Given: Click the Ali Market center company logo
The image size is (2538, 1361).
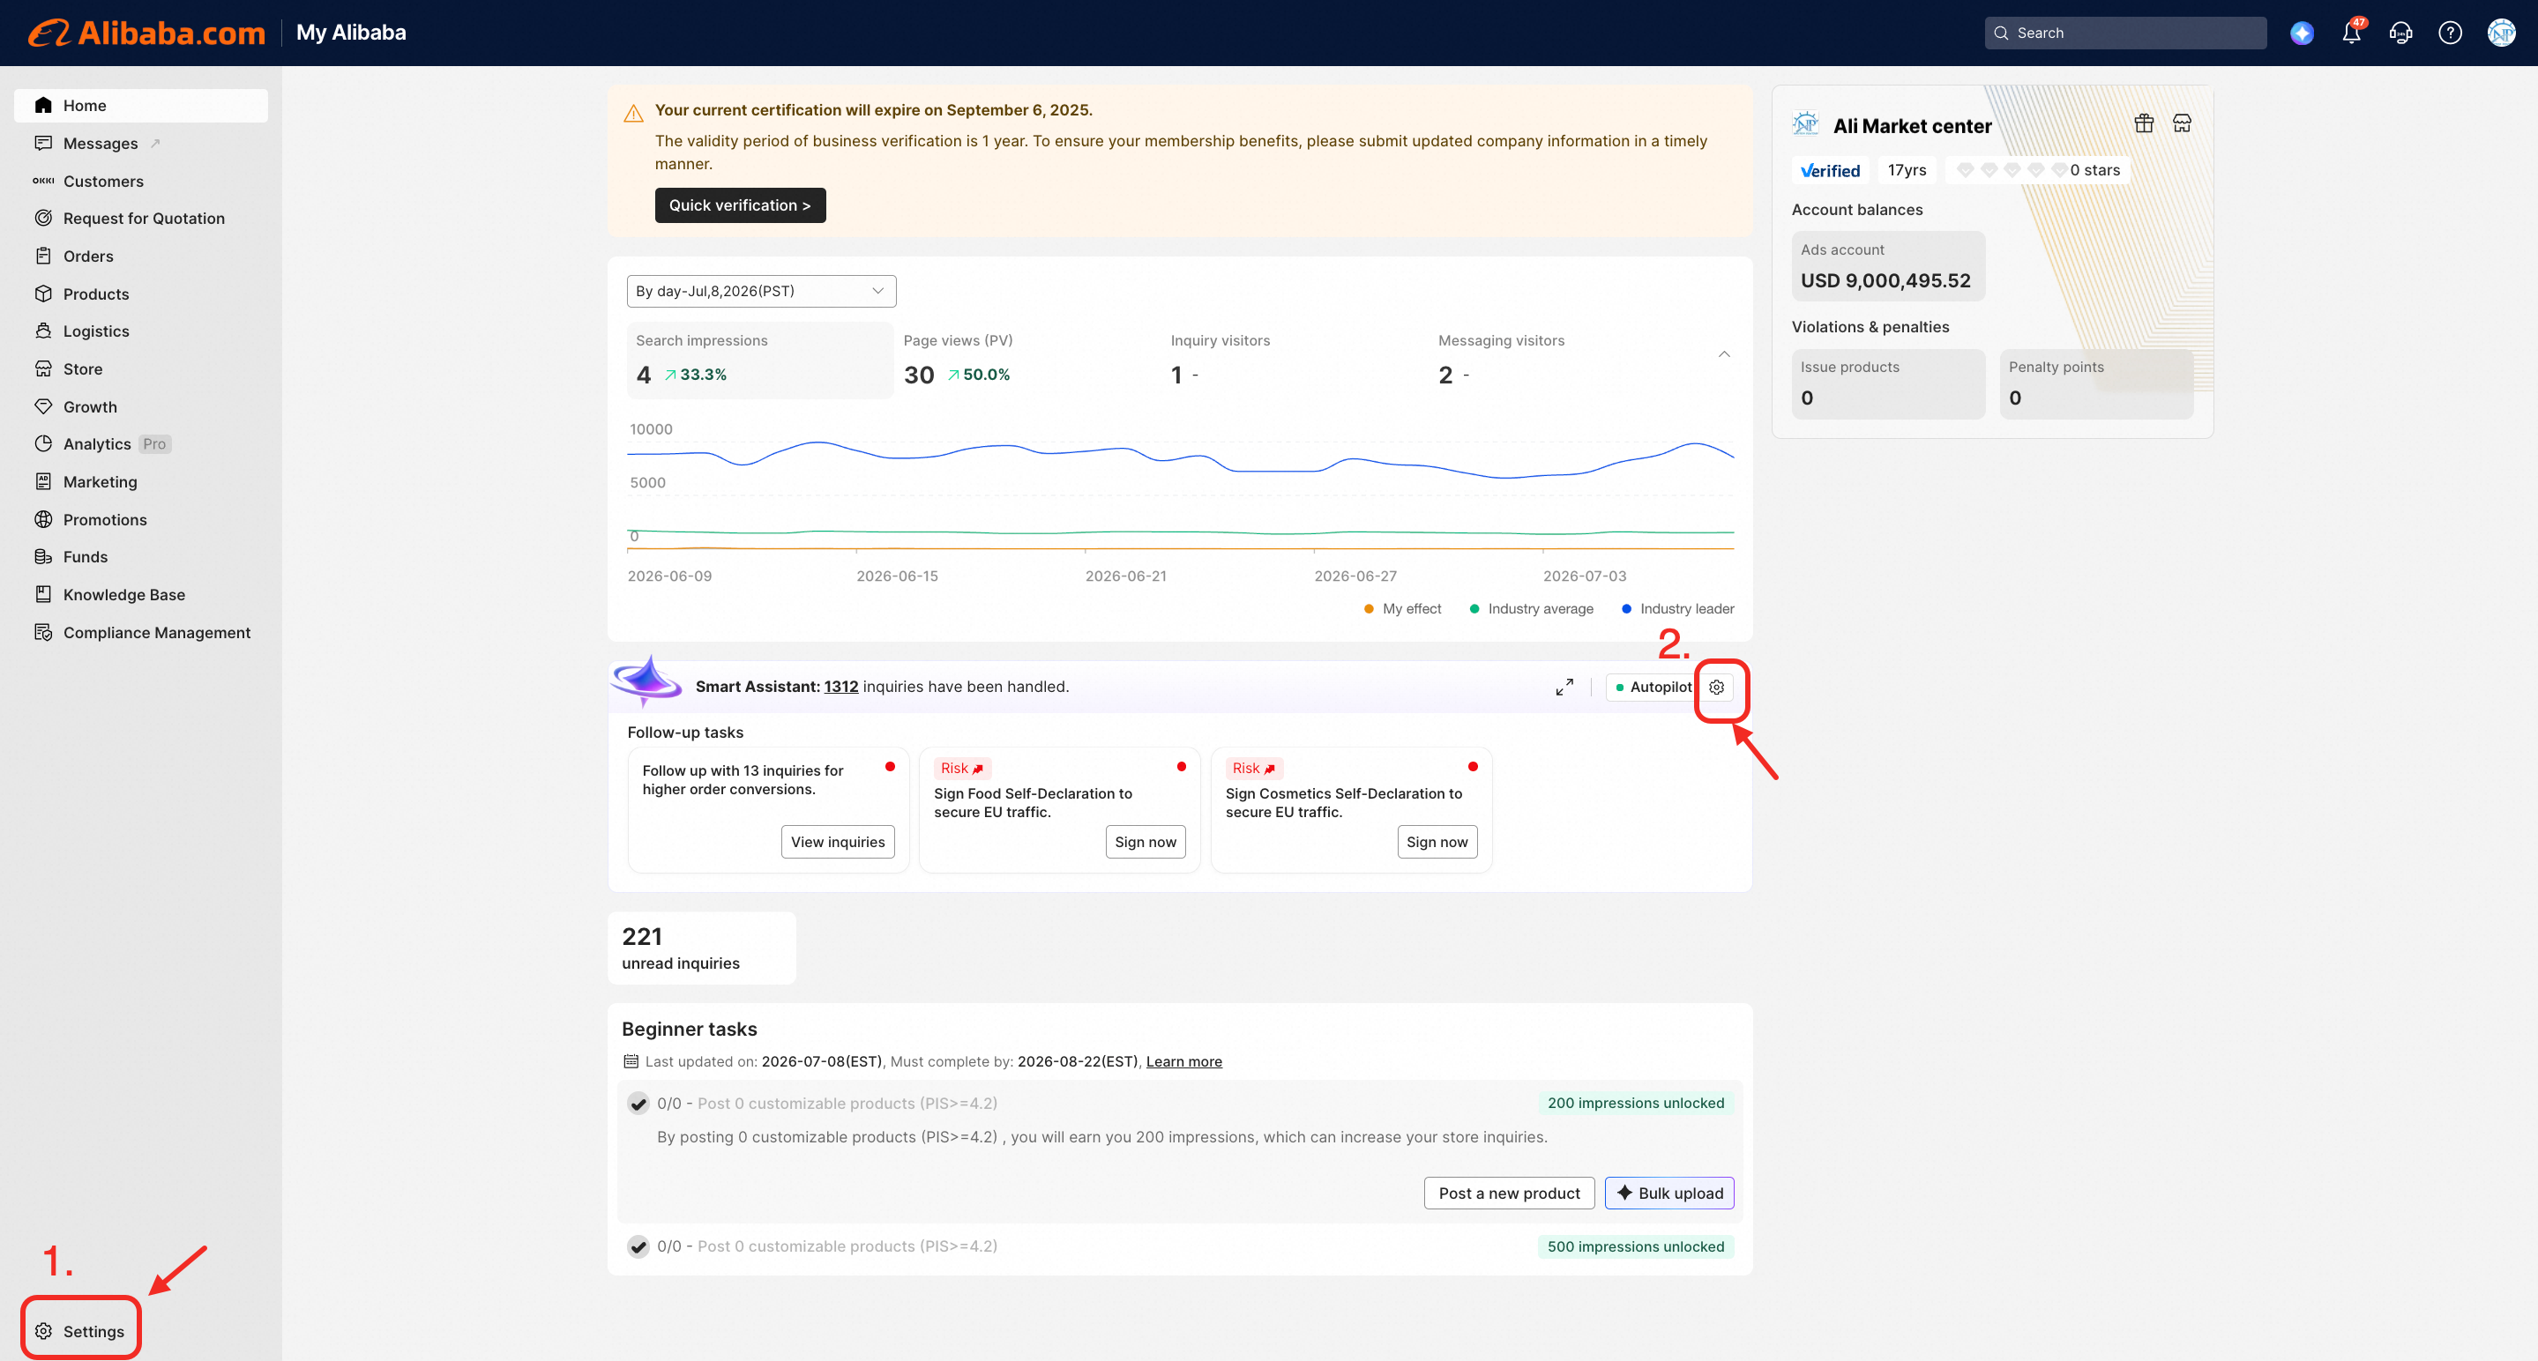Looking at the screenshot, I should point(1806,124).
